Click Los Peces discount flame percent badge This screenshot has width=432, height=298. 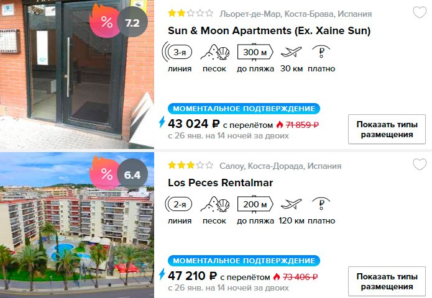tap(104, 173)
